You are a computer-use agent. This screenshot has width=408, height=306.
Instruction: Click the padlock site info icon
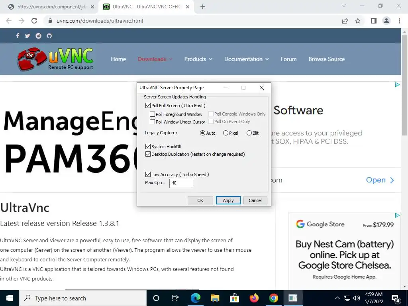(x=51, y=21)
